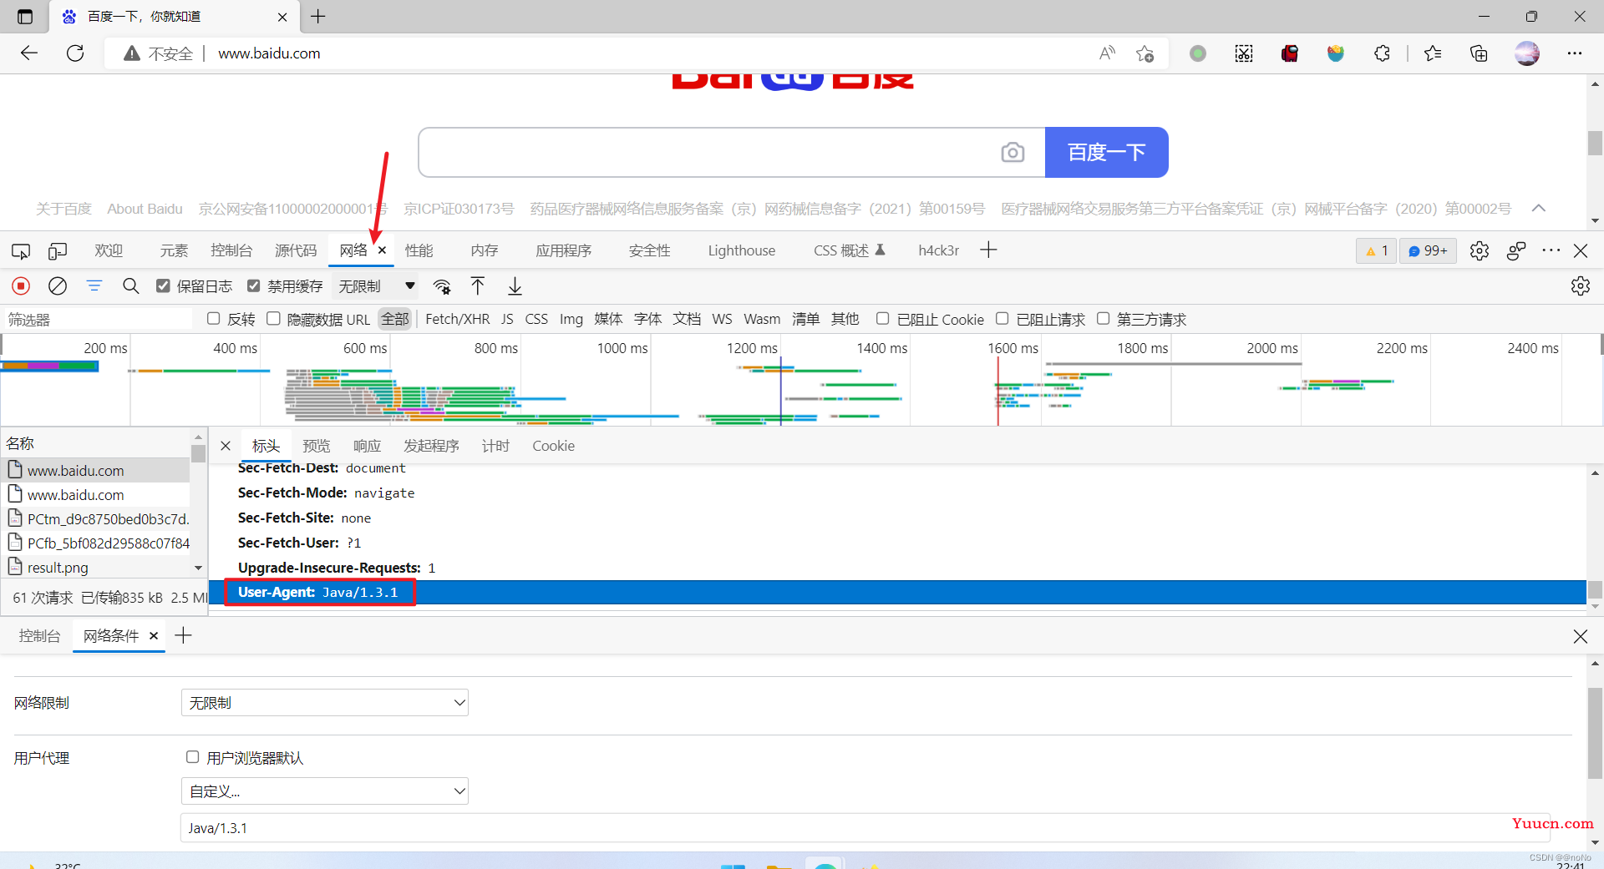Switch to the Sources tab
Image resolution: width=1604 pixels, height=869 pixels.
tap(296, 250)
